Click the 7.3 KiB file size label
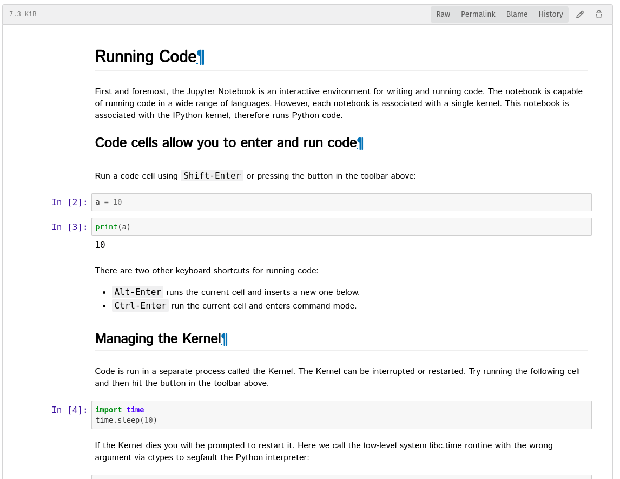Viewport: 620px width, 479px height. tap(23, 14)
